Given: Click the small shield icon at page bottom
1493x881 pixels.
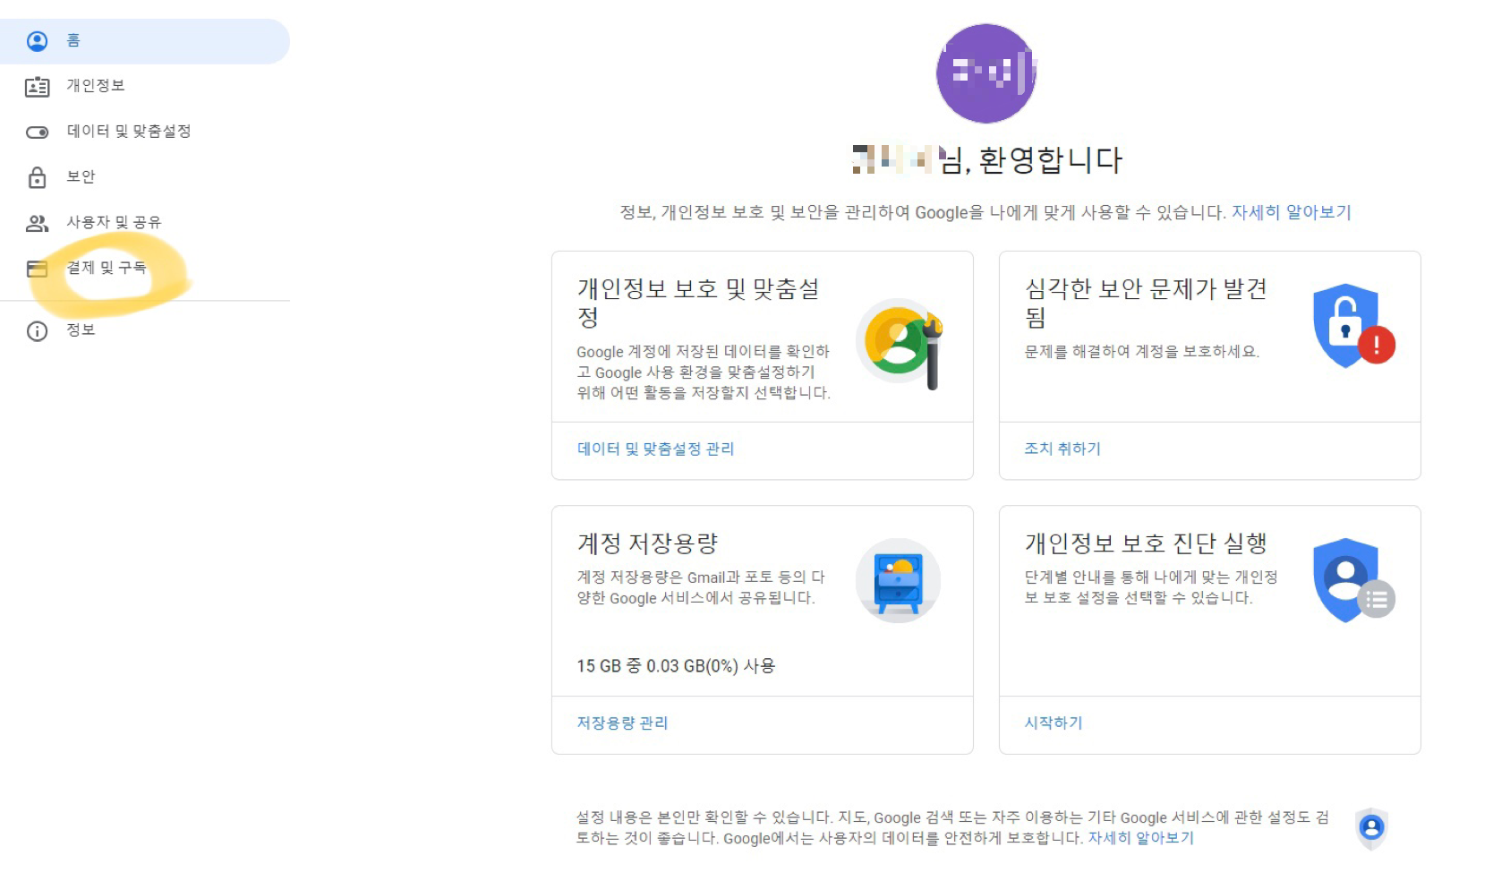Looking at the screenshot, I should point(1371,828).
